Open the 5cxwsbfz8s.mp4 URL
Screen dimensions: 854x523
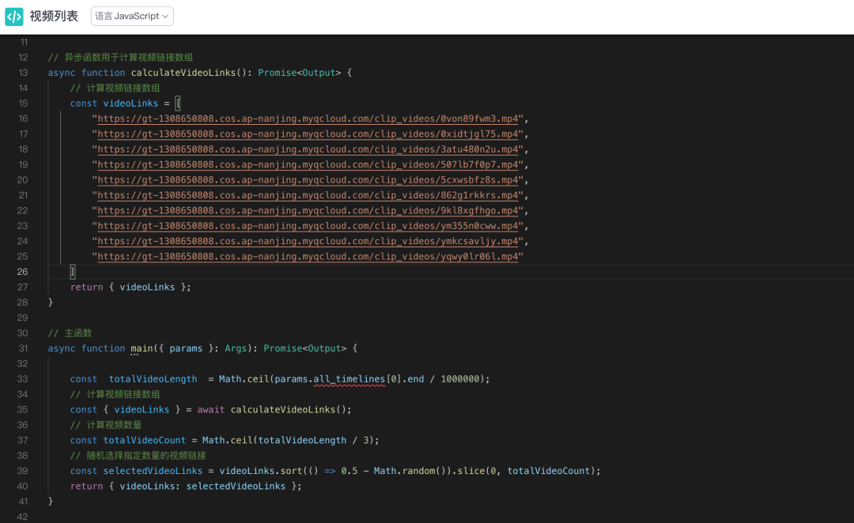point(308,180)
